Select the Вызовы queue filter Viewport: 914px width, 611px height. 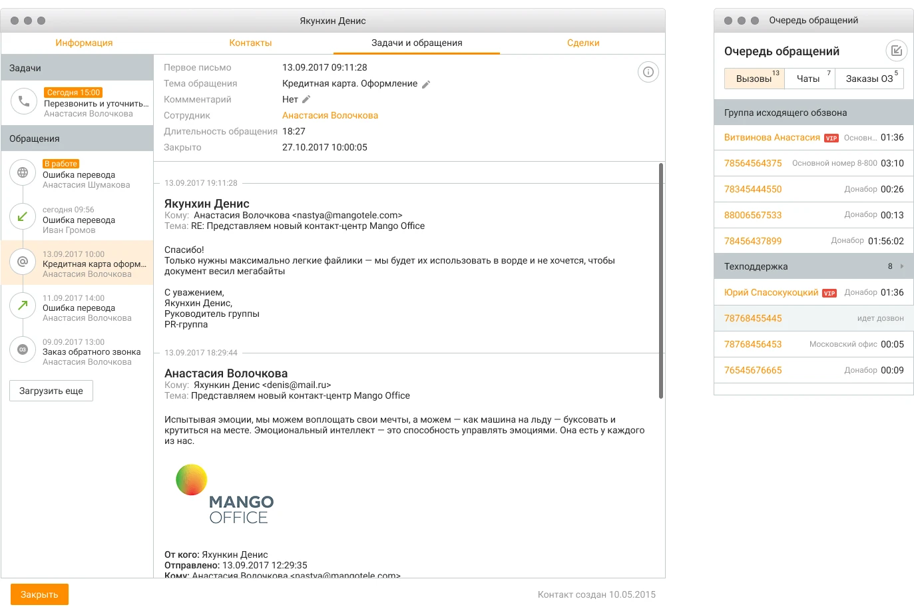[x=754, y=79]
